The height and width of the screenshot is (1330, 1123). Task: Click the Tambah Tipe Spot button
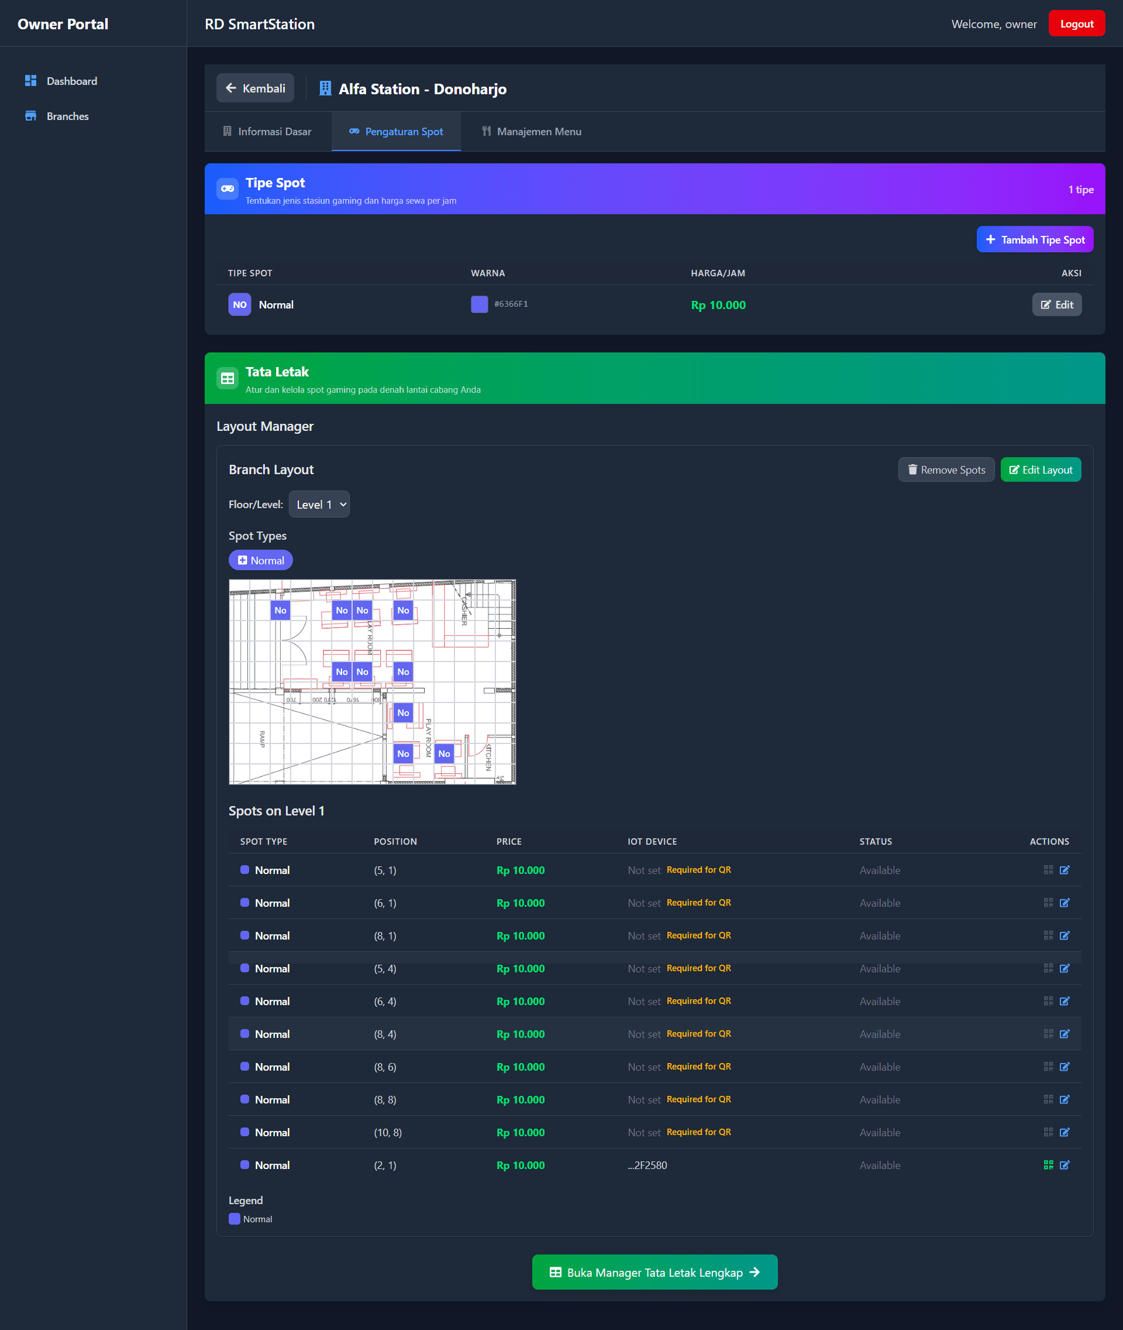point(1034,239)
